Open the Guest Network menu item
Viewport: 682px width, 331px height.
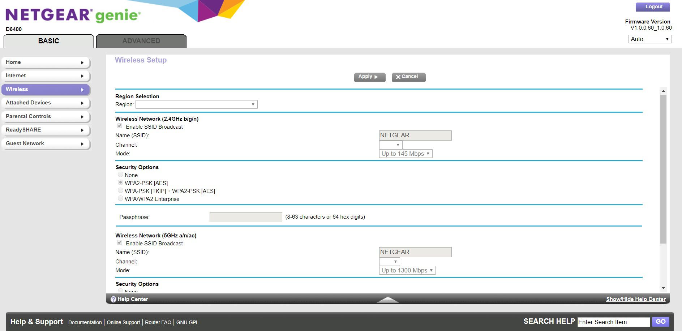tap(46, 144)
